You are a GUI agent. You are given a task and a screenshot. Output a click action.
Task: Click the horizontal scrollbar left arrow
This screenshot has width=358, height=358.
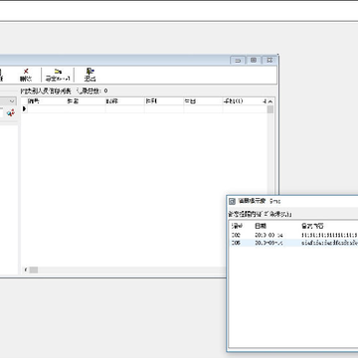click(x=25, y=269)
